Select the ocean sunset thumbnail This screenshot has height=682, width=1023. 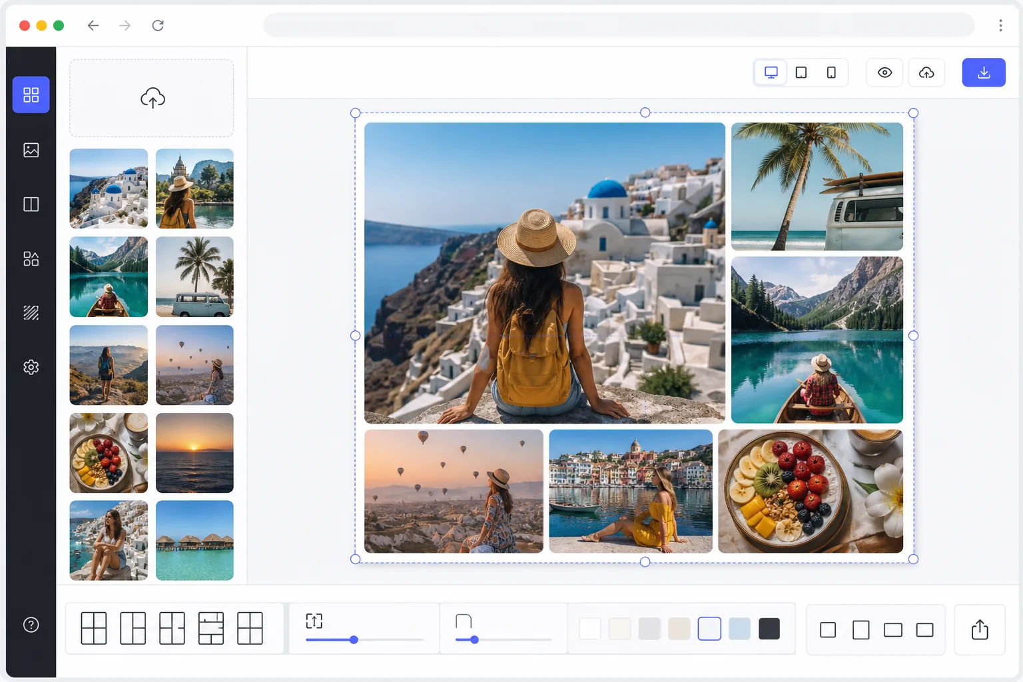tap(194, 453)
